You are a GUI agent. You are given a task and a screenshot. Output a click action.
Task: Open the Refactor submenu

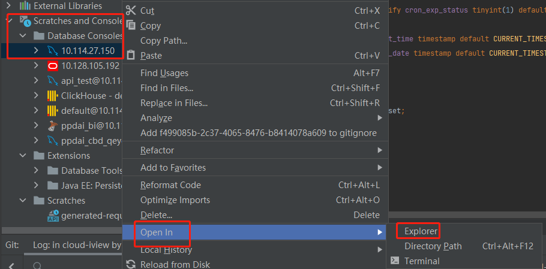click(x=158, y=150)
